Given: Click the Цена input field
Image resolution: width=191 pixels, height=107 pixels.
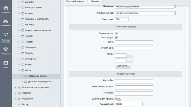Looking at the screenshot, I should coord(134,43).
